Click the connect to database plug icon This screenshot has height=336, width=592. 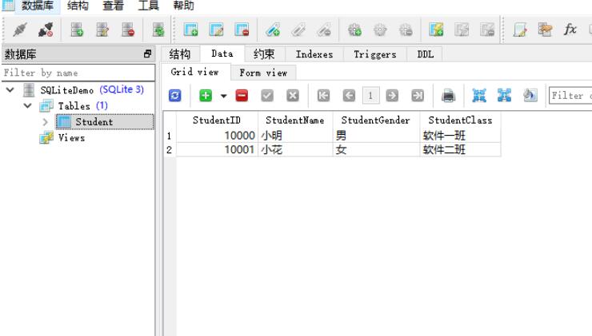click(20, 30)
